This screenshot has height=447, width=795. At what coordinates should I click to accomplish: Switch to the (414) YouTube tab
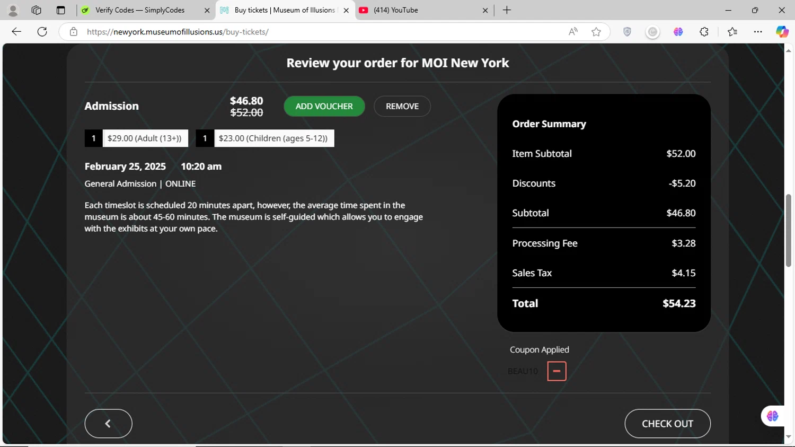tap(396, 10)
